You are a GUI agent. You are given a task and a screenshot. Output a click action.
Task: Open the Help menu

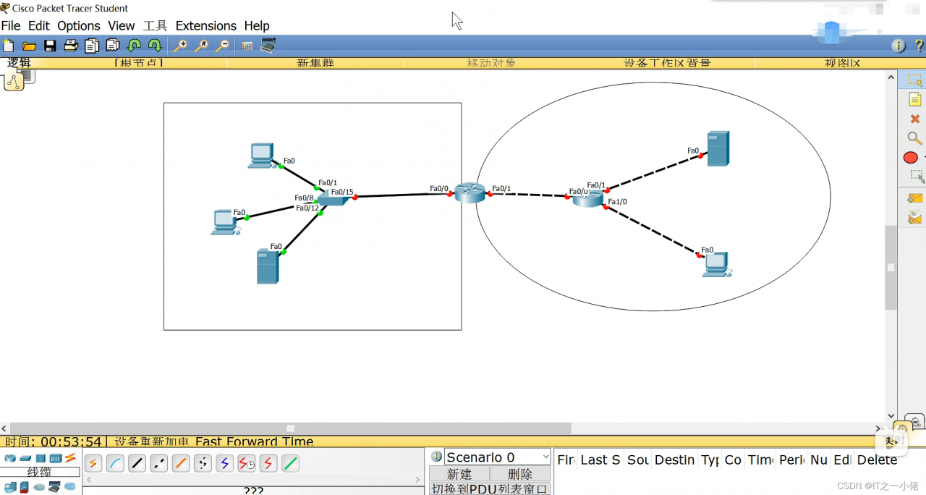[x=257, y=25]
